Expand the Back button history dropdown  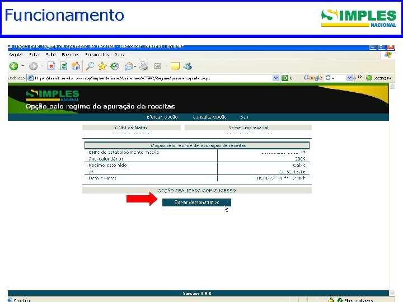[23, 66]
